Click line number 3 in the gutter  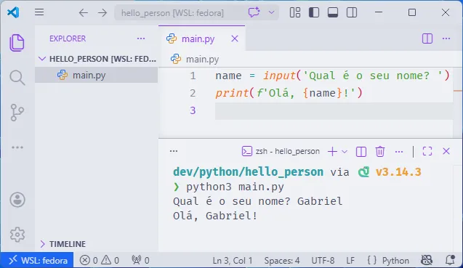(x=193, y=110)
